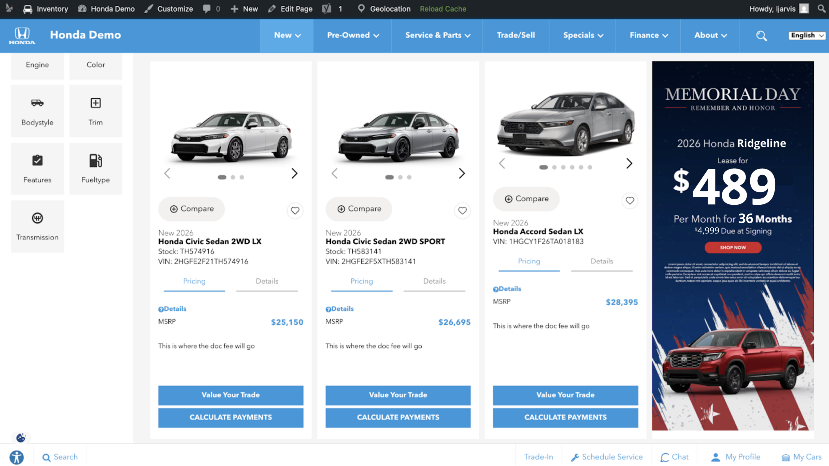Open the Features filter tile
The height and width of the screenshot is (466, 829).
pyautogui.click(x=37, y=169)
